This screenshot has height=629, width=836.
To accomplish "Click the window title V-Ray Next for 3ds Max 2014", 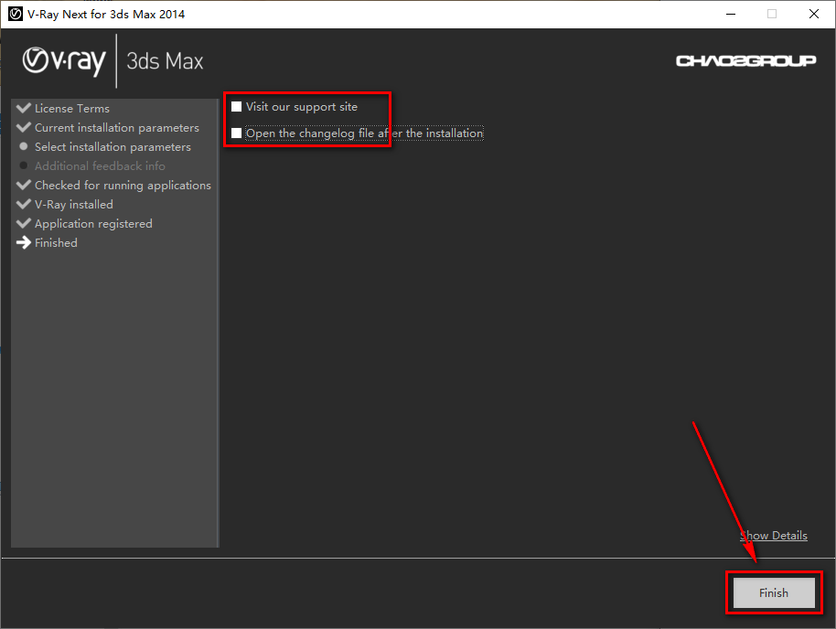I will click(103, 14).
